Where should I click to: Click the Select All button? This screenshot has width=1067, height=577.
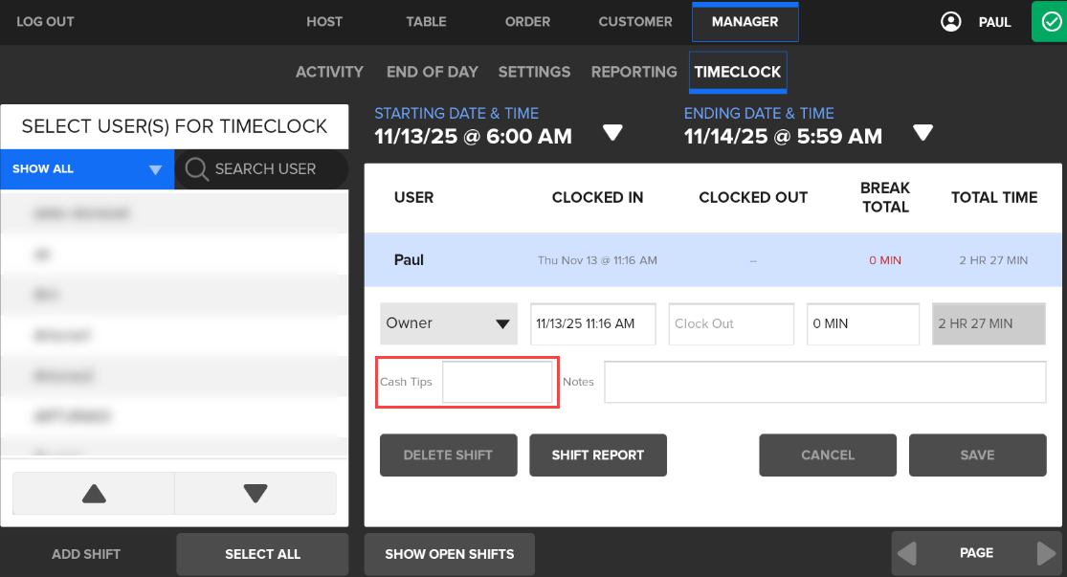click(x=262, y=554)
